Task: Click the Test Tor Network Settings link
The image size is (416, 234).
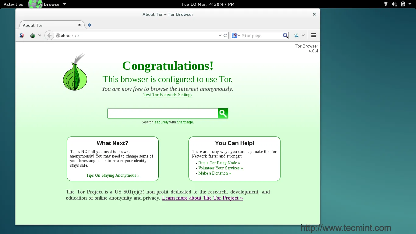Action: click(167, 95)
